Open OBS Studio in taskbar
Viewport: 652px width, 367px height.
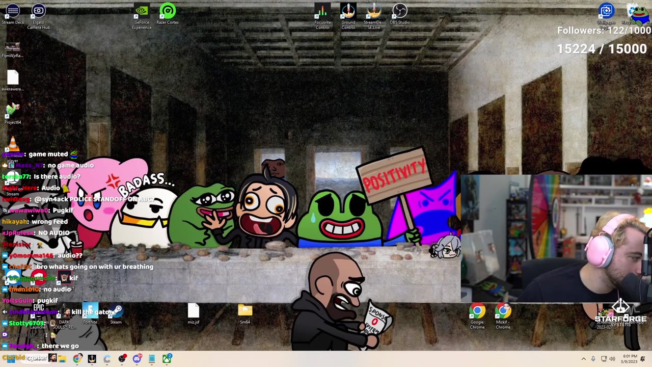coord(122,359)
